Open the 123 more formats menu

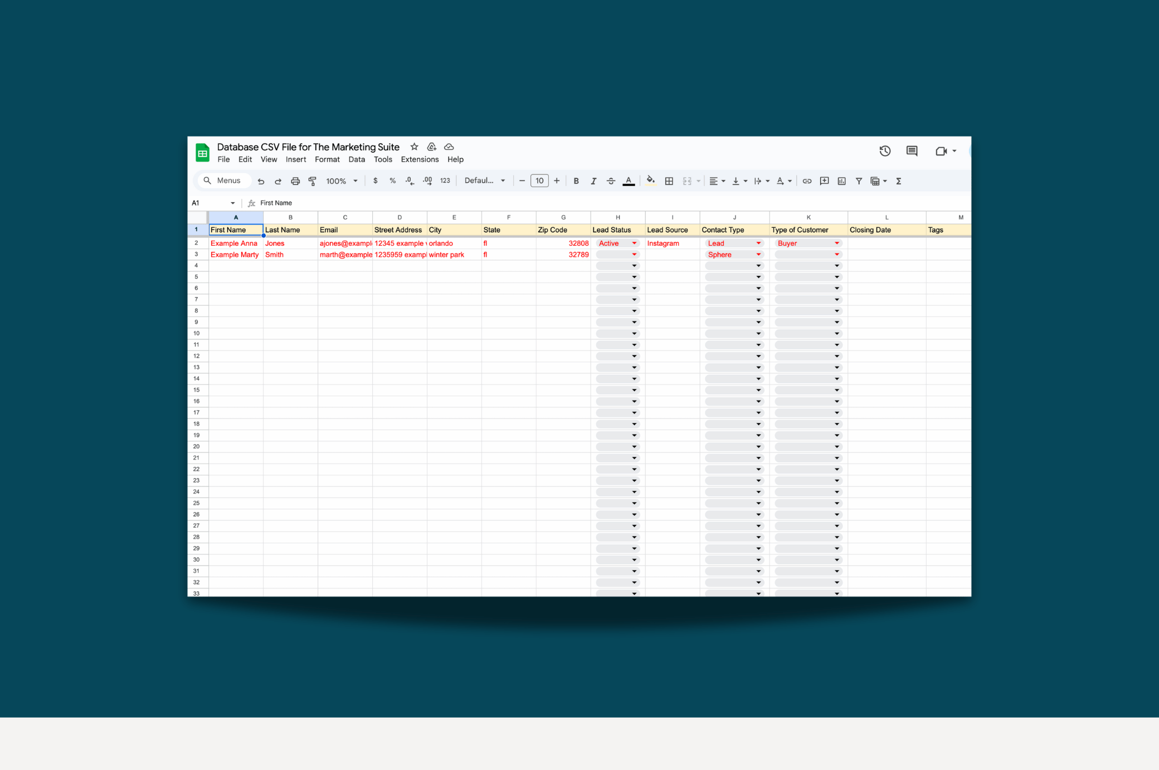coord(445,181)
